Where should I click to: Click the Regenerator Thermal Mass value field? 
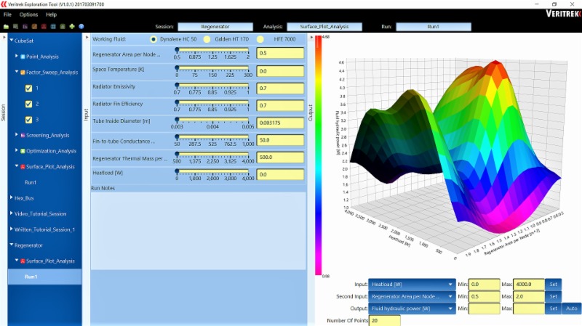pyautogui.click(x=280, y=158)
